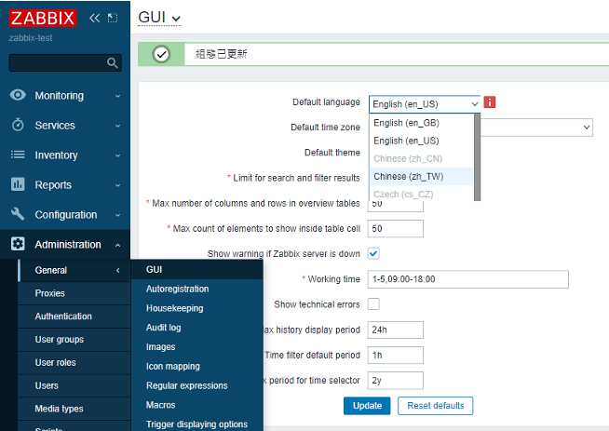Screen dimensions: 609x431
Task: Choose English (en_GB) language option
Action: pos(421,123)
